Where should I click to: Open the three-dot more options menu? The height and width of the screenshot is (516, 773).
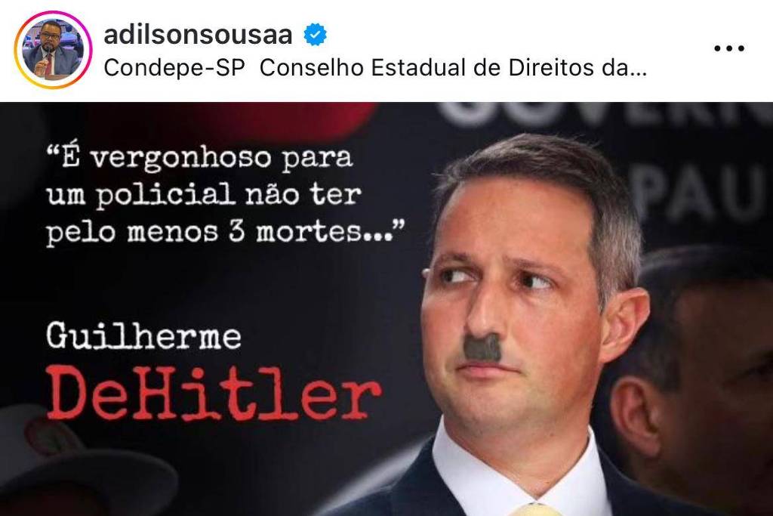729,48
